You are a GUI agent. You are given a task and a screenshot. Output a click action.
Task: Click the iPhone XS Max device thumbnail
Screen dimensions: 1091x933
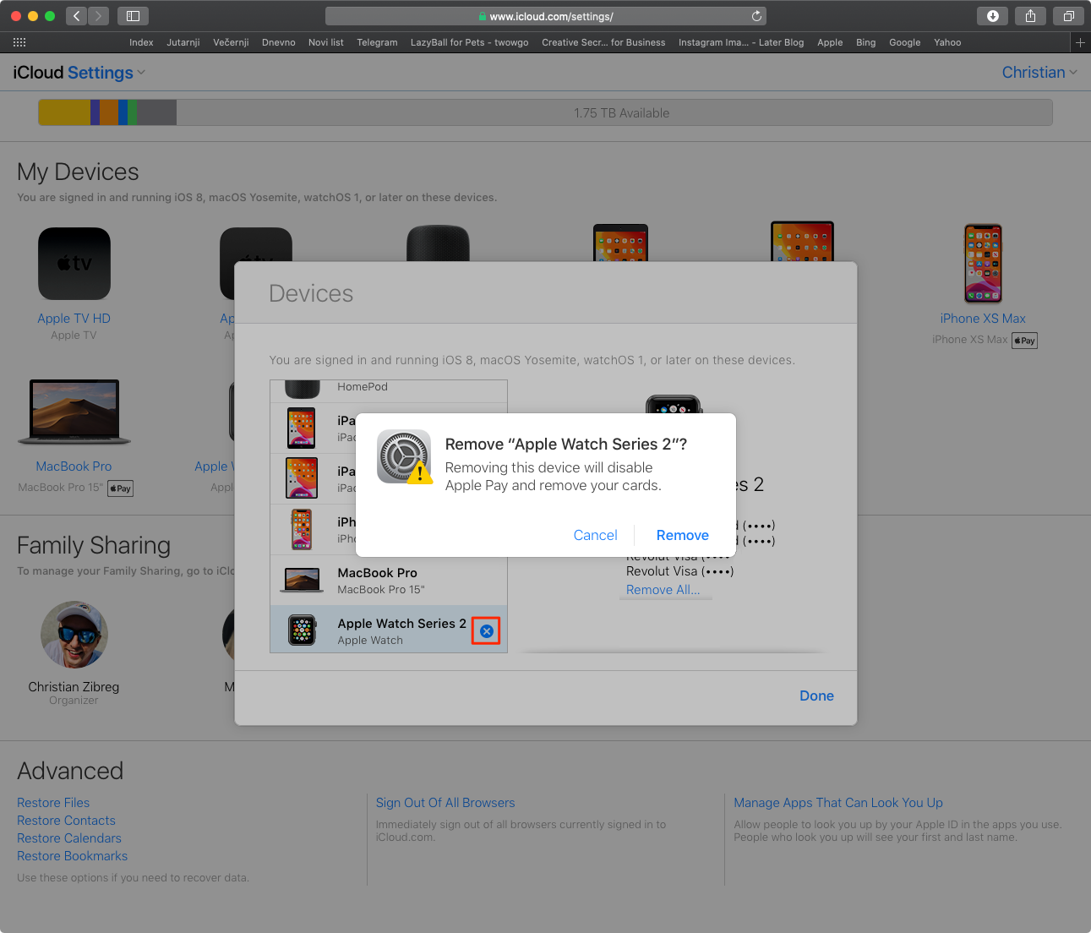coord(983,264)
